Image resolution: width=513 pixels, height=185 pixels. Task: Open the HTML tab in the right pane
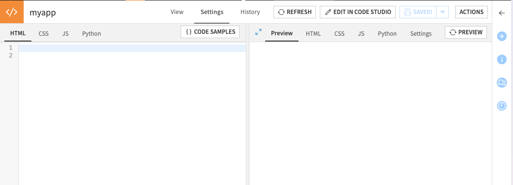313,33
